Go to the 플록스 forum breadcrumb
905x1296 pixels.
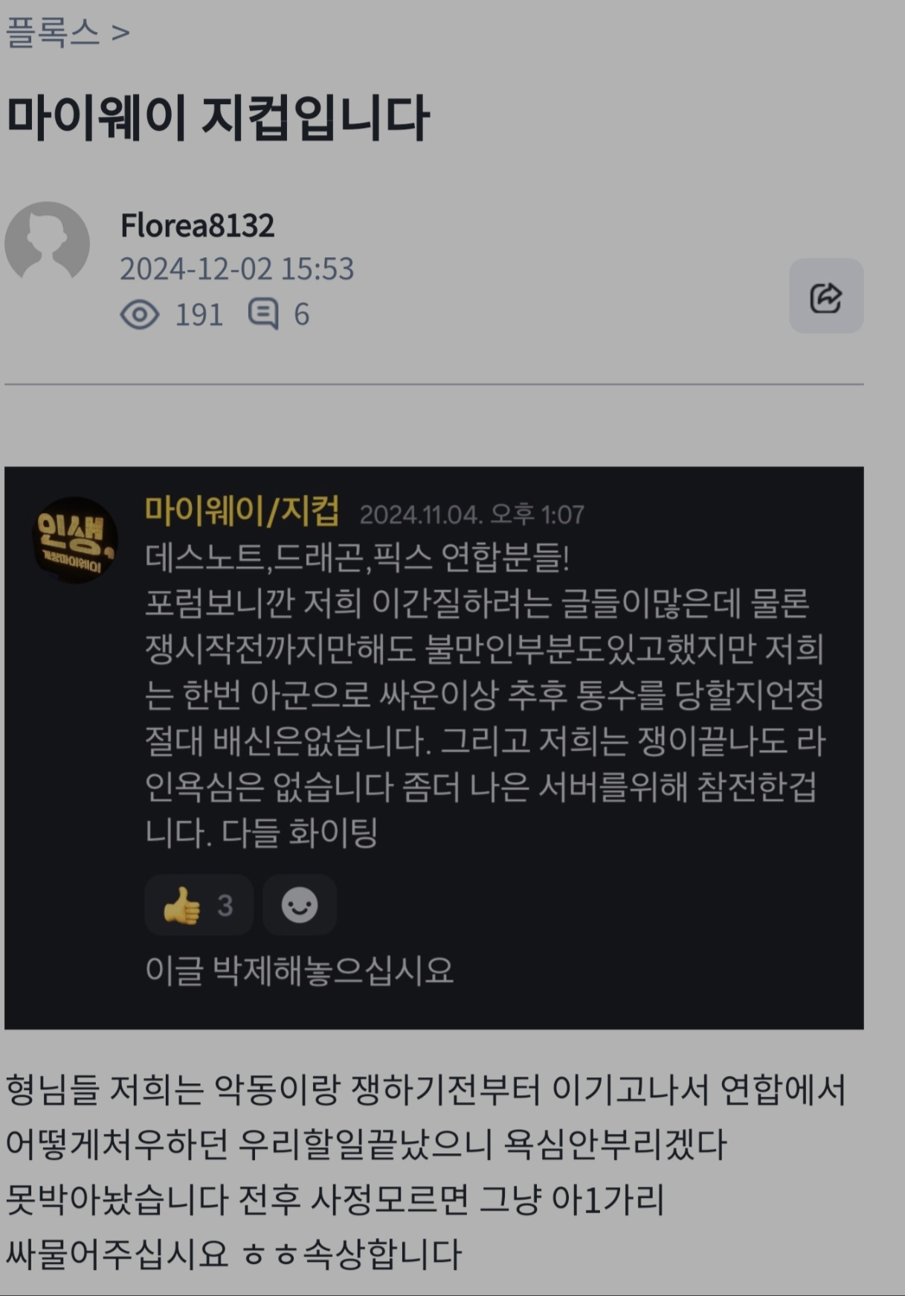pyautogui.click(x=52, y=33)
